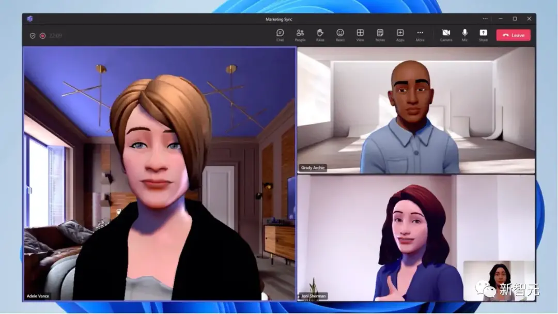Leave the Marketing Sync meeting
Image resolution: width=558 pixels, height=314 pixels.
(513, 35)
